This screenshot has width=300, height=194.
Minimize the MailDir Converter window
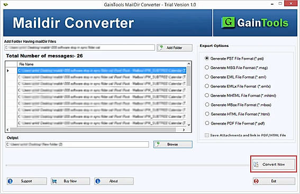point(272,4)
